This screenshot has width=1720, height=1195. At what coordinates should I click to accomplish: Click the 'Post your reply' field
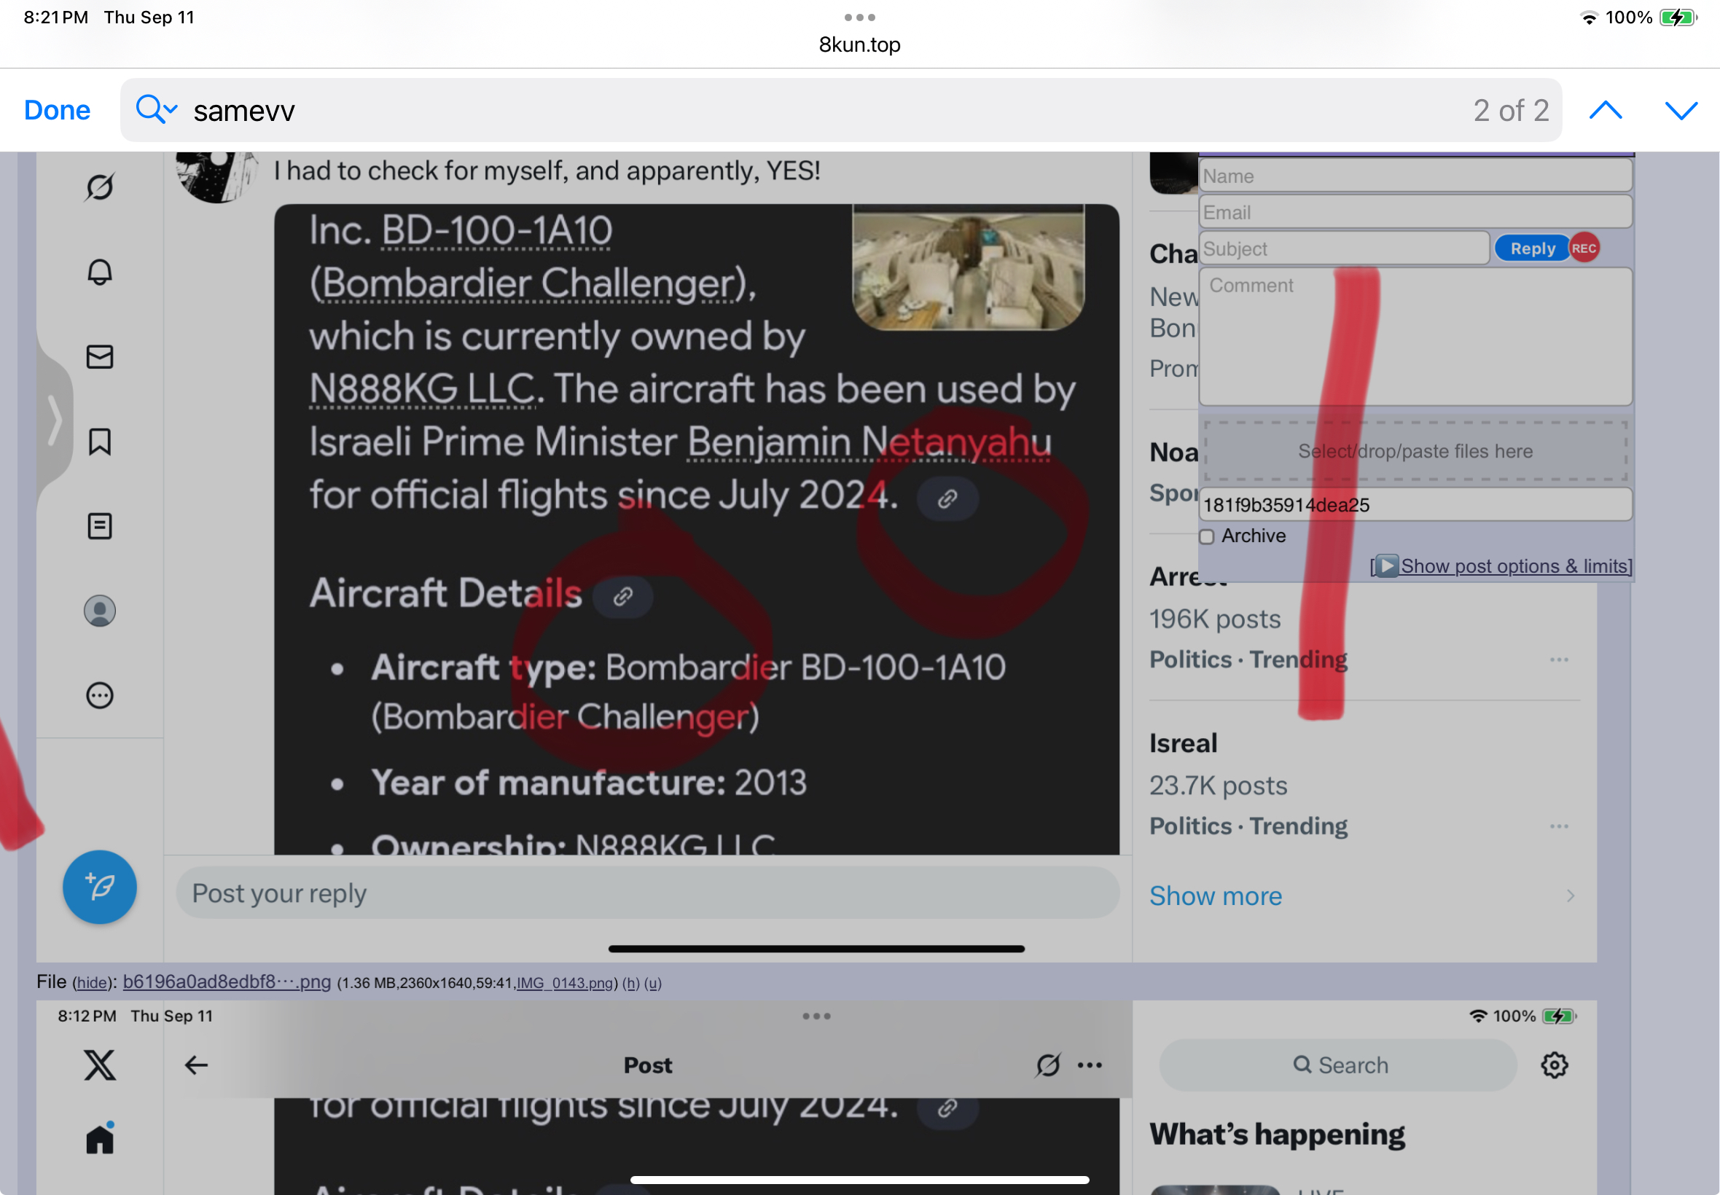click(648, 893)
